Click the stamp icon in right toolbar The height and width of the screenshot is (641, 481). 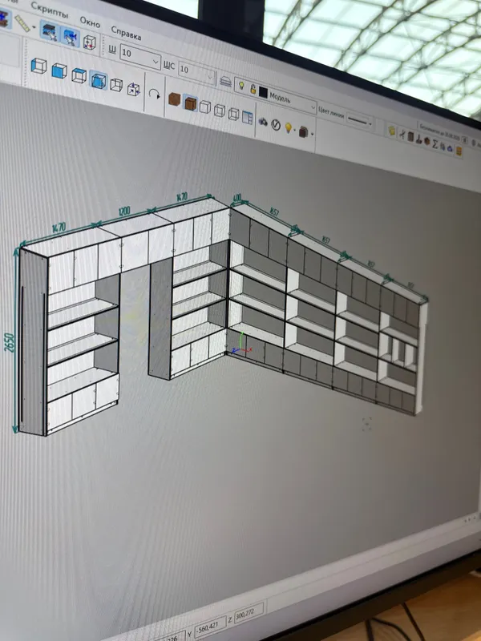[418, 139]
